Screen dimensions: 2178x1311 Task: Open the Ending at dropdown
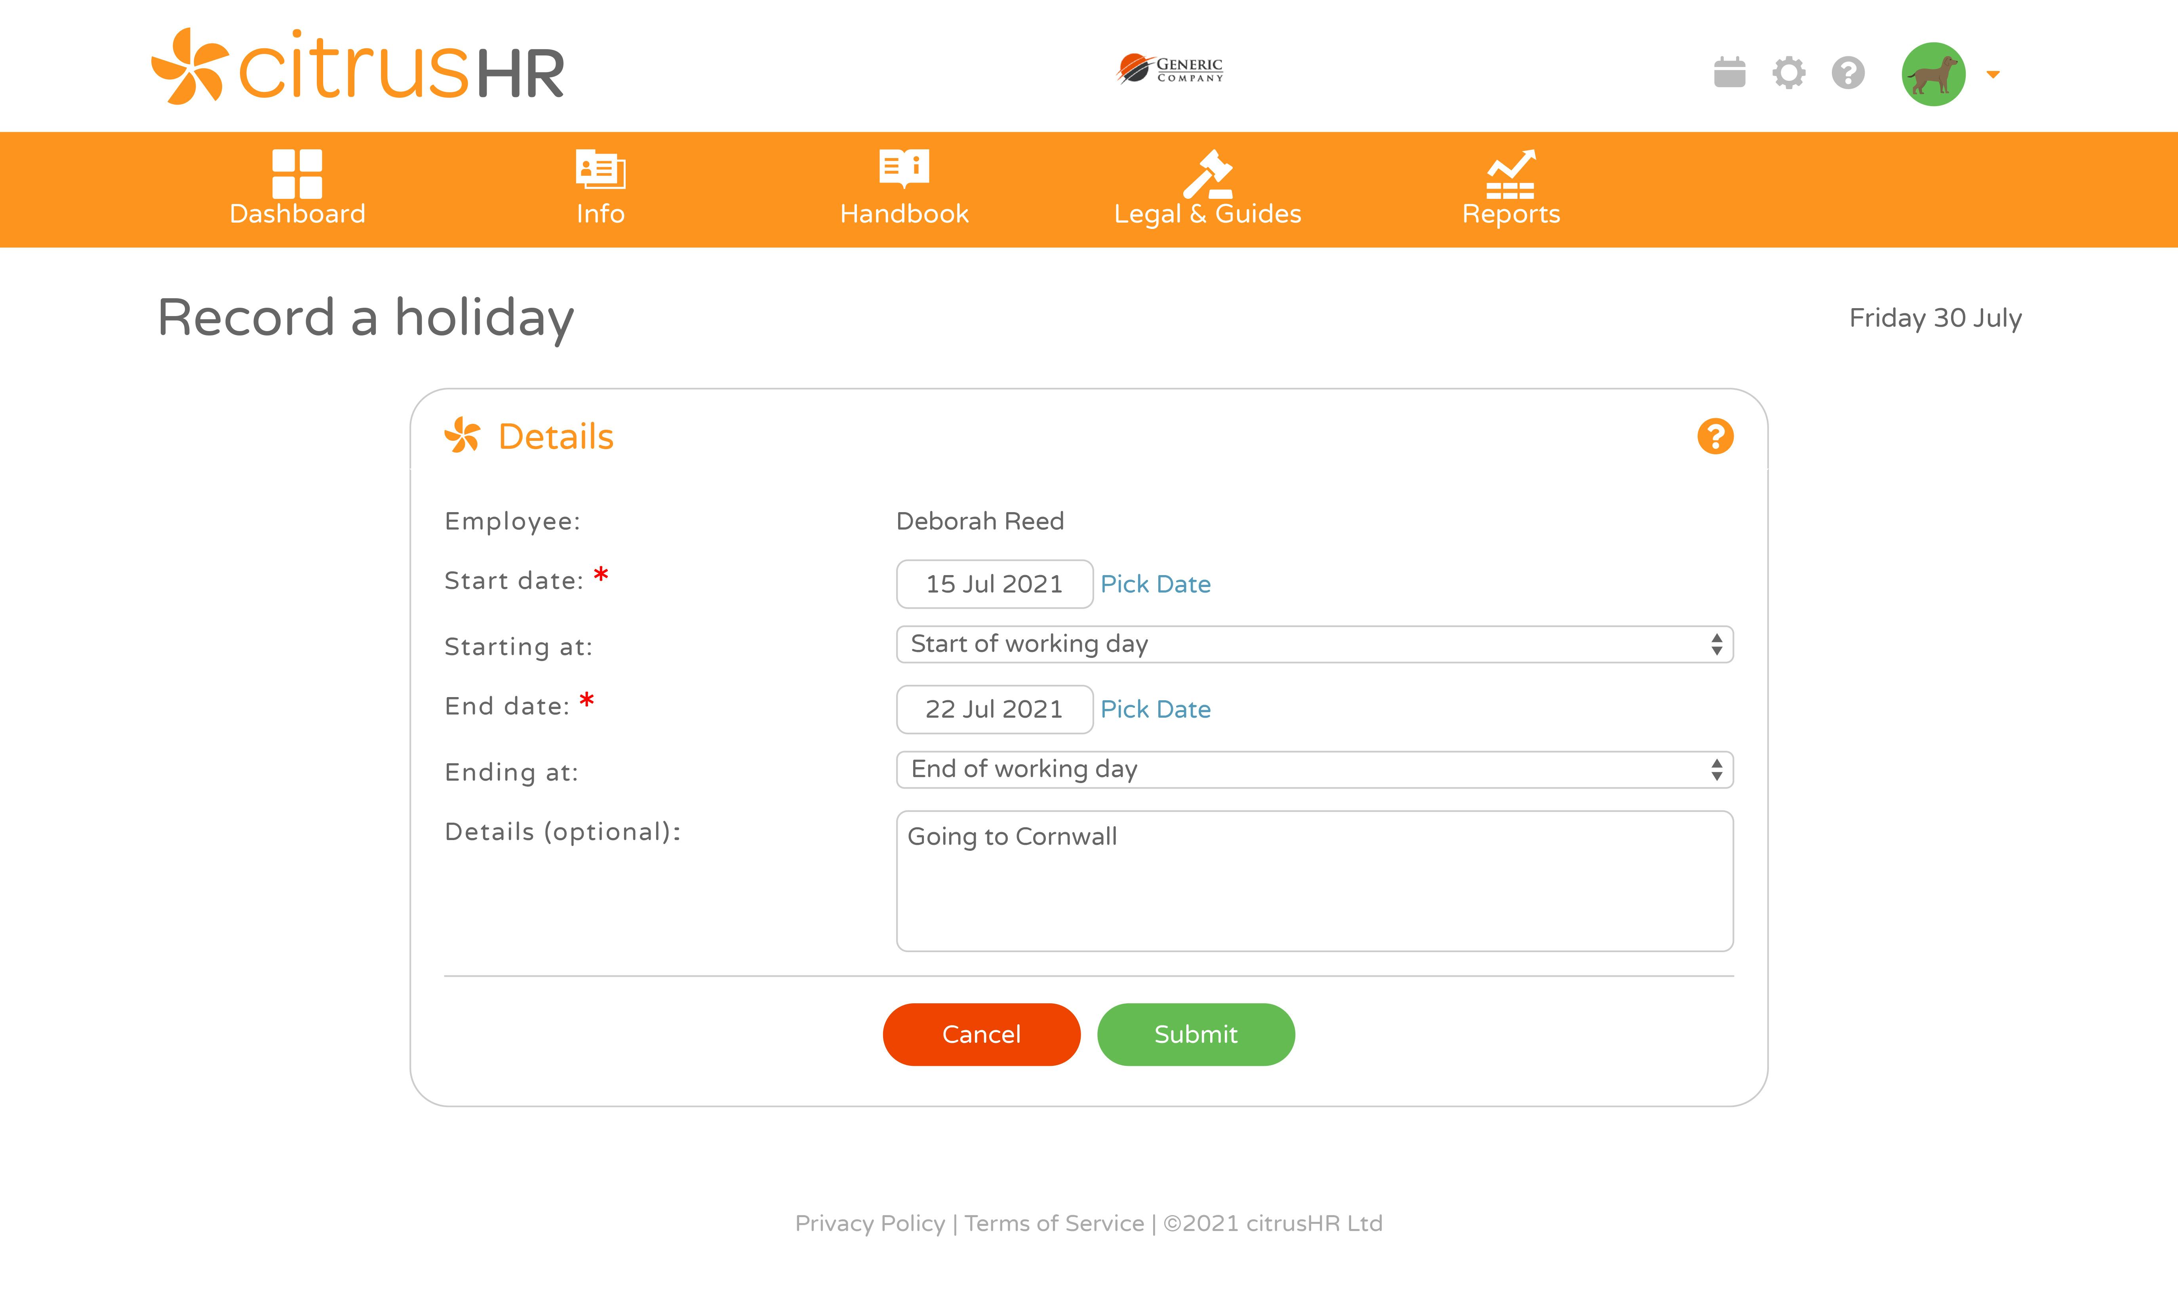click(x=1314, y=770)
